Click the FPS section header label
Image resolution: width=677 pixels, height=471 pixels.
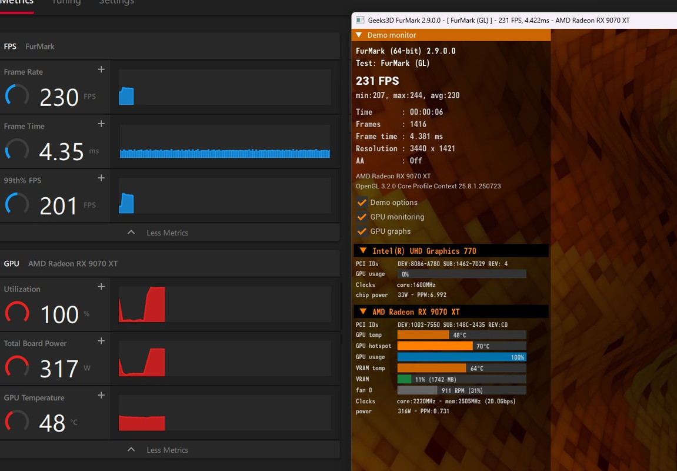[x=10, y=47]
